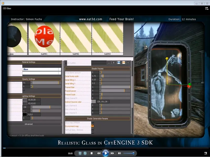Viewport: 210px width, 157px height.
Task: Collapse the Material Settings section header
Action: 34,62
